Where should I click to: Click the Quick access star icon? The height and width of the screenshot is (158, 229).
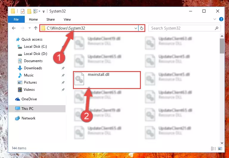click(18, 39)
